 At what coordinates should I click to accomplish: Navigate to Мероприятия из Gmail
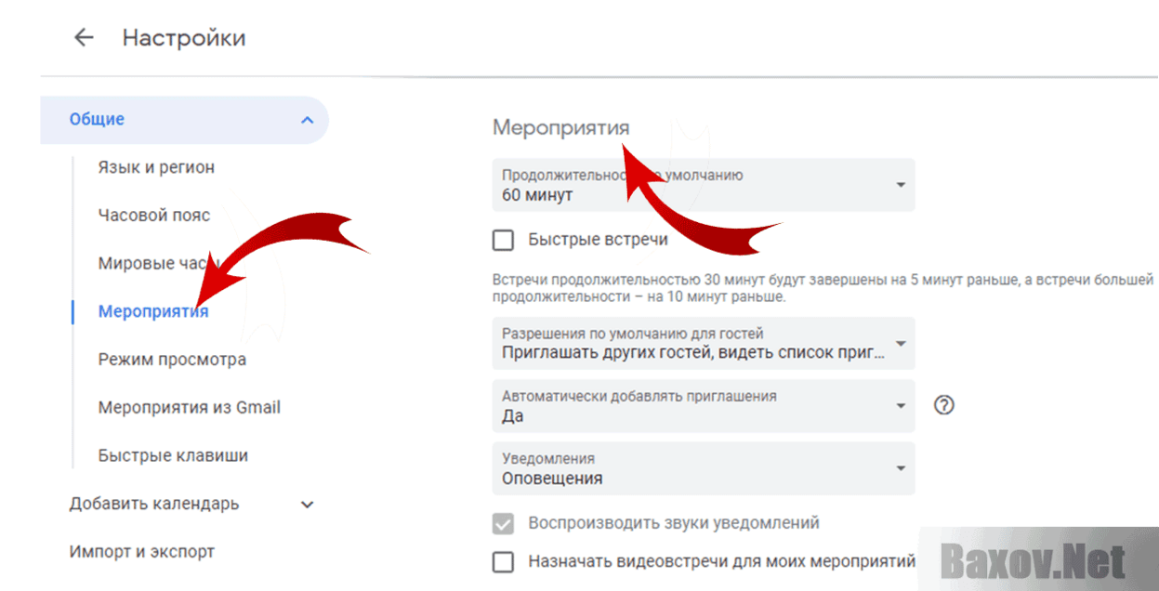189,408
